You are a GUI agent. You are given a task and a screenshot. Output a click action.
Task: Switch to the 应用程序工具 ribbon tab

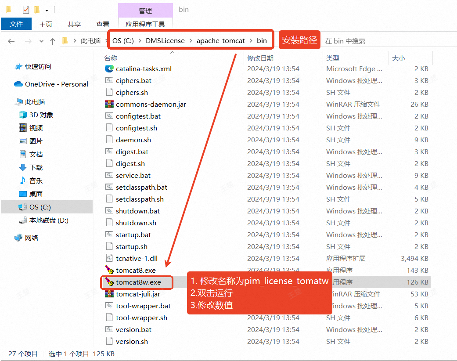(x=145, y=25)
